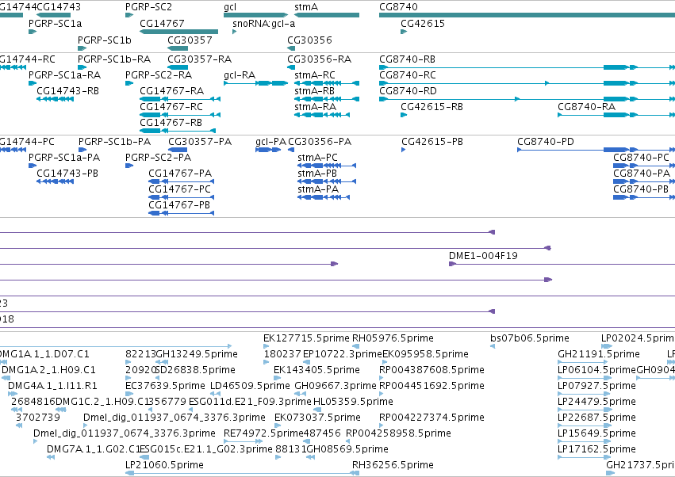Select transcript CG14767-RA
This screenshot has width=675, height=477.
pyautogui.click(x=180, y=99)
